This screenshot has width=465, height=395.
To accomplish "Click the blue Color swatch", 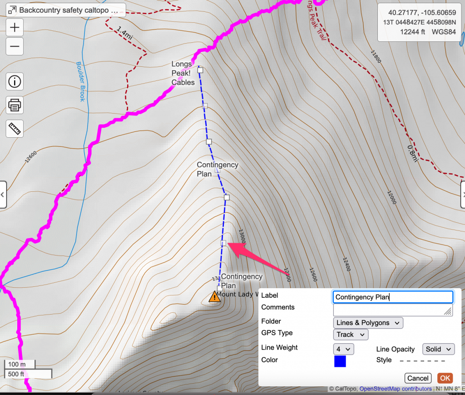I will (x=340, y=361).
